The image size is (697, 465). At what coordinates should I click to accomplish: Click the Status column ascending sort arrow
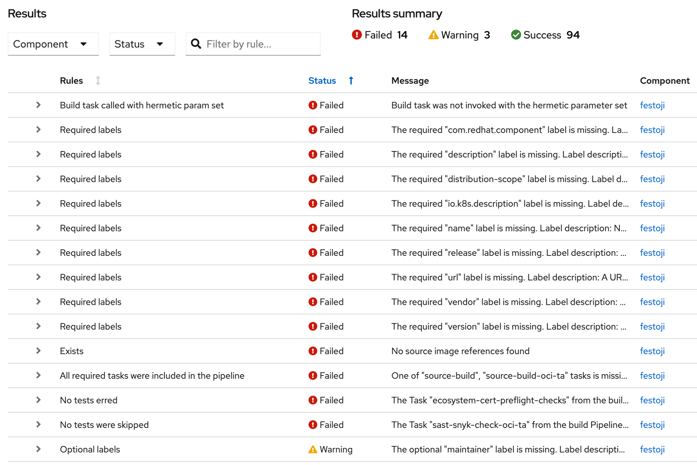(351, 81)
